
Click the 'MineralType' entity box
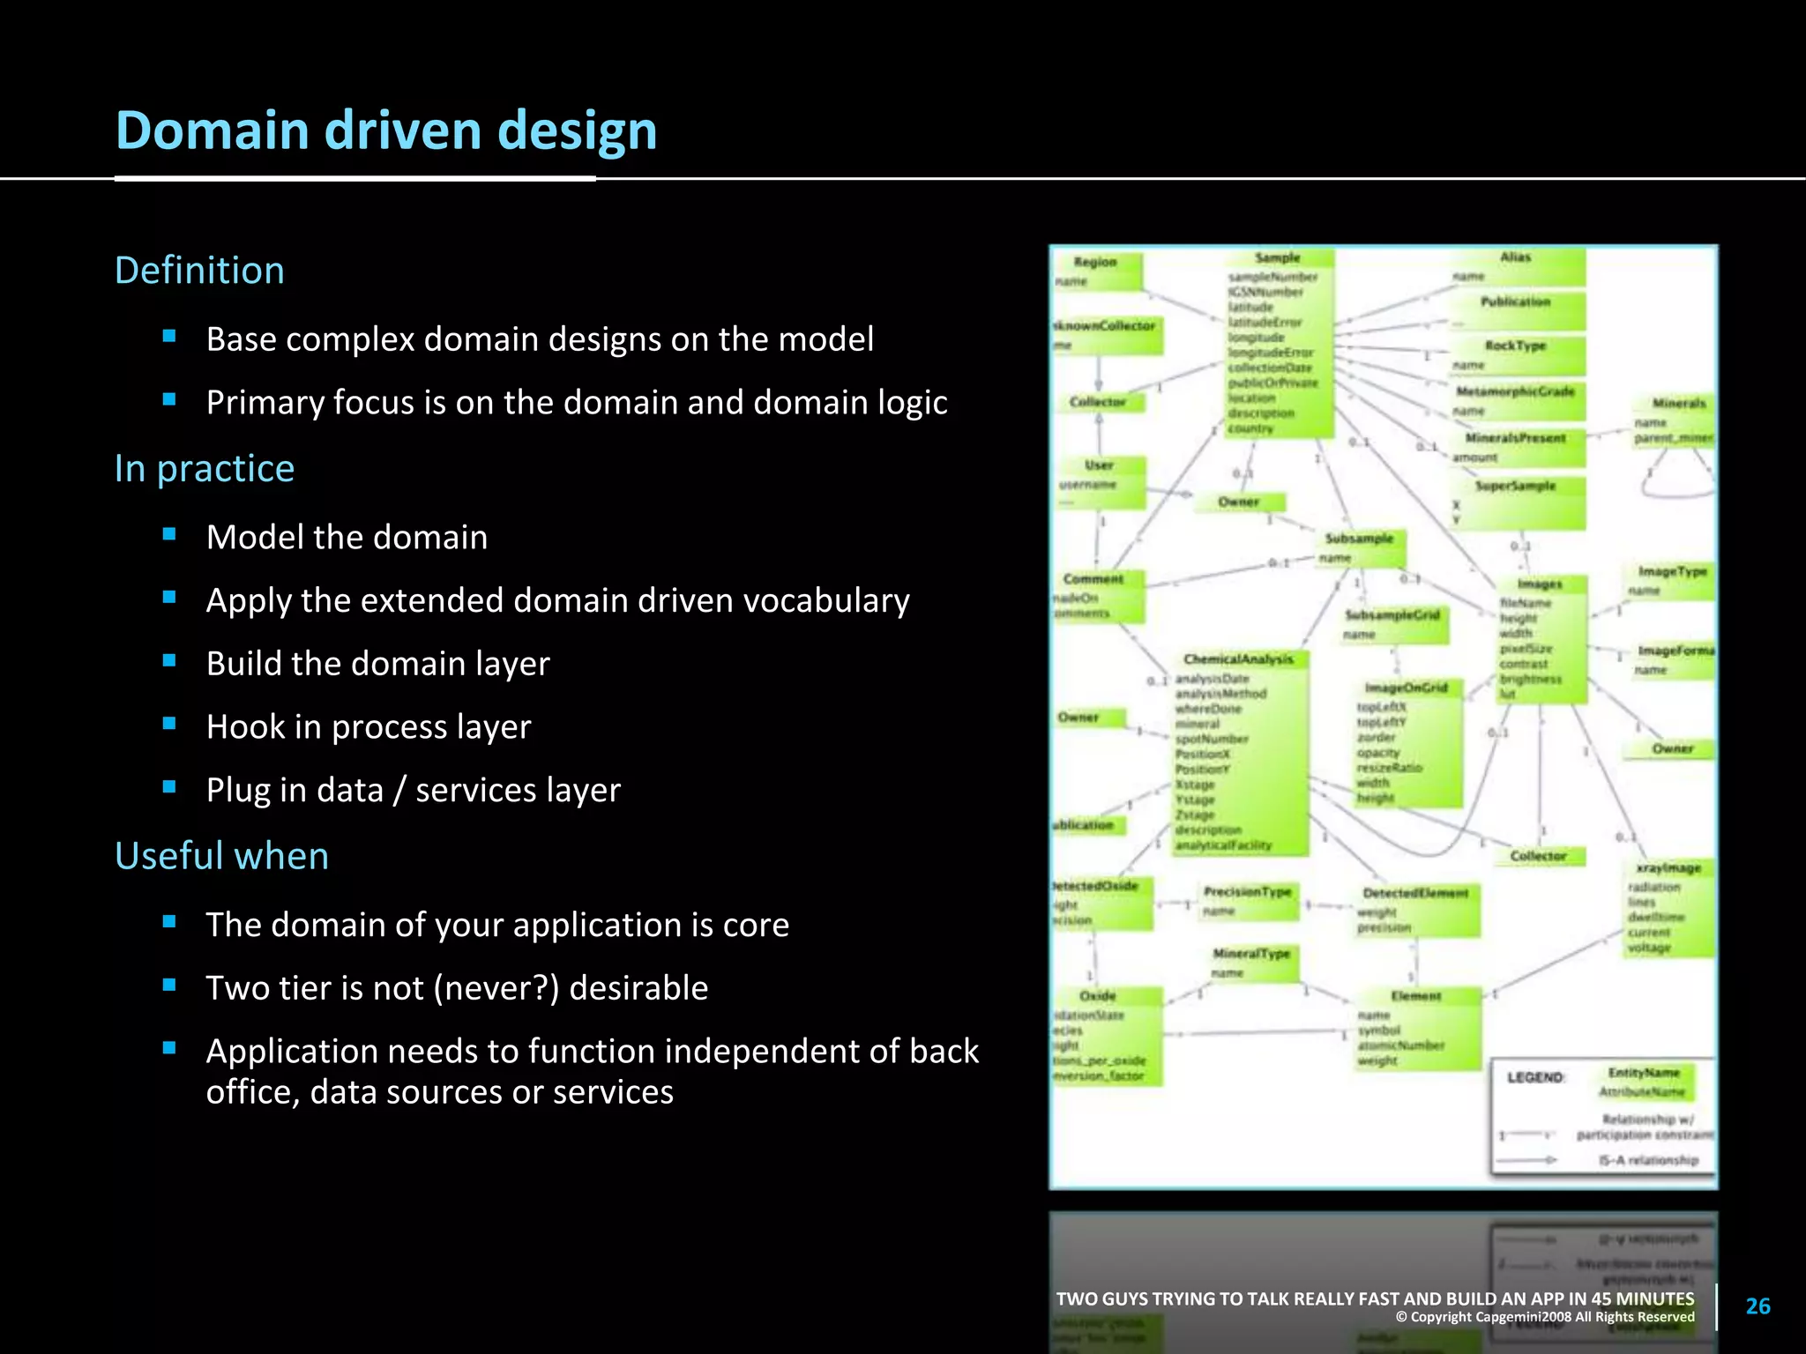[1251, 963]
